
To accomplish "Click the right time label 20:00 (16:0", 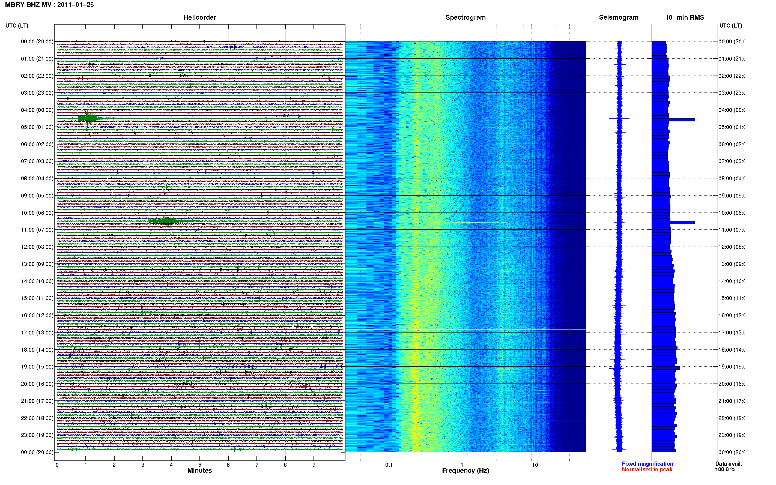I will 732,384.
